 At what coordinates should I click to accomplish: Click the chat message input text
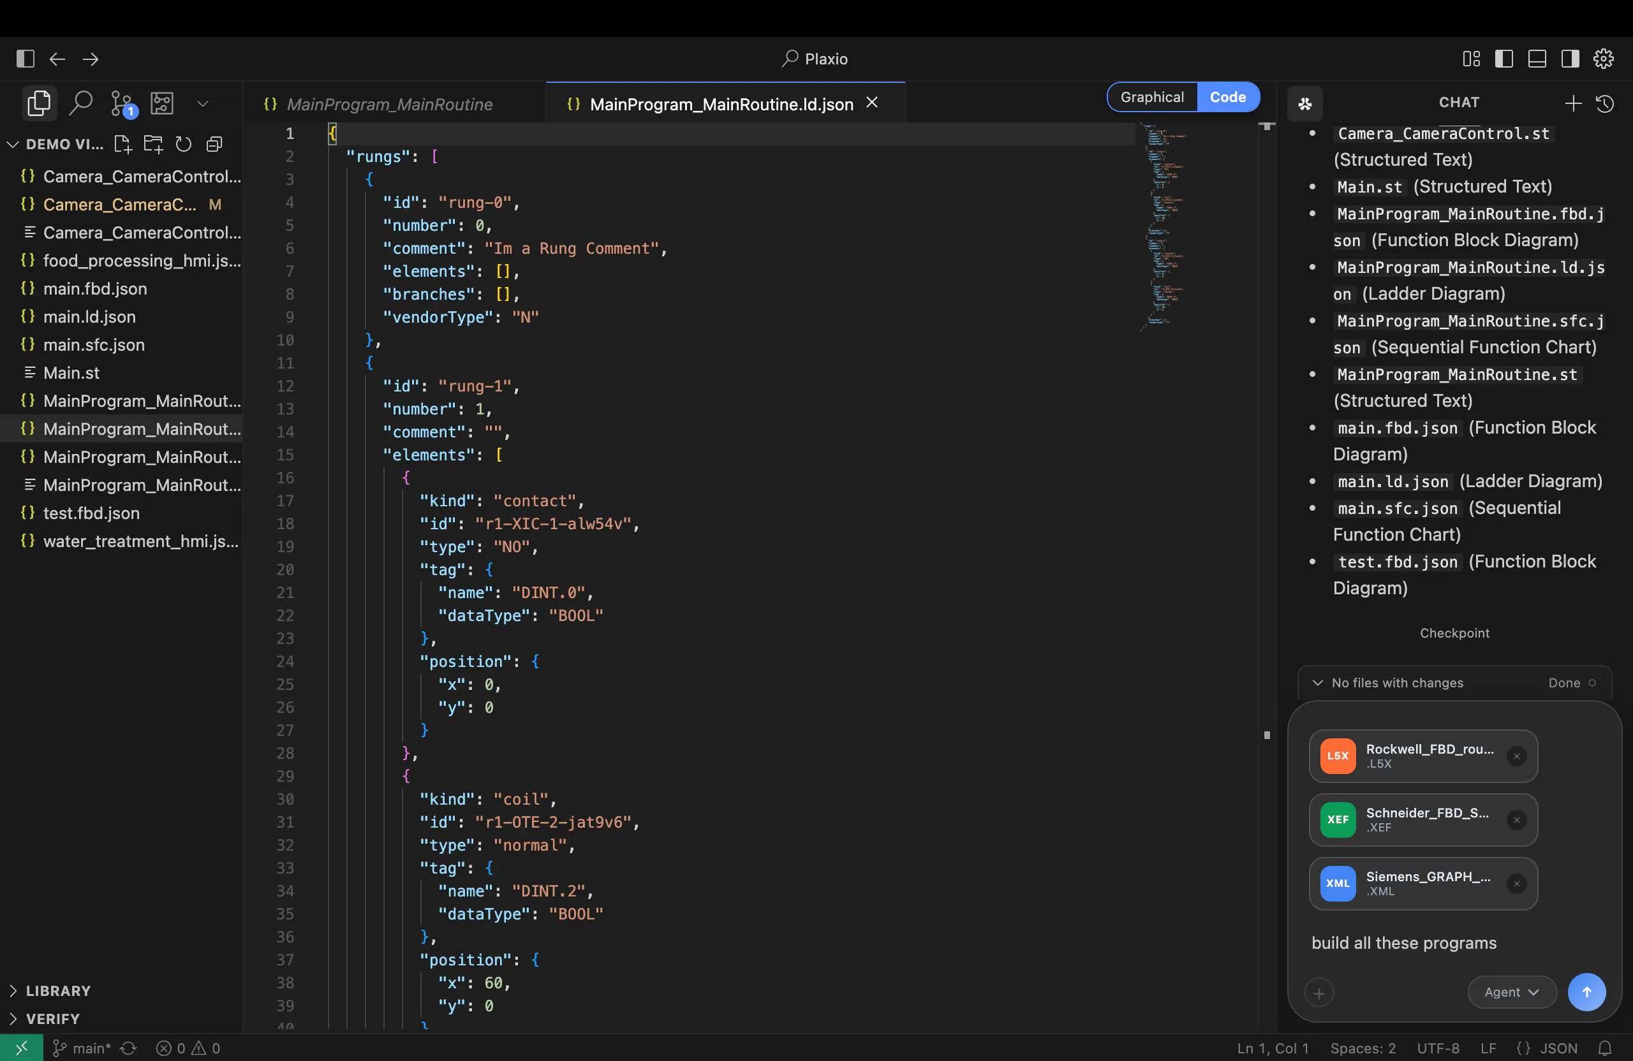tap(1404, 943)
